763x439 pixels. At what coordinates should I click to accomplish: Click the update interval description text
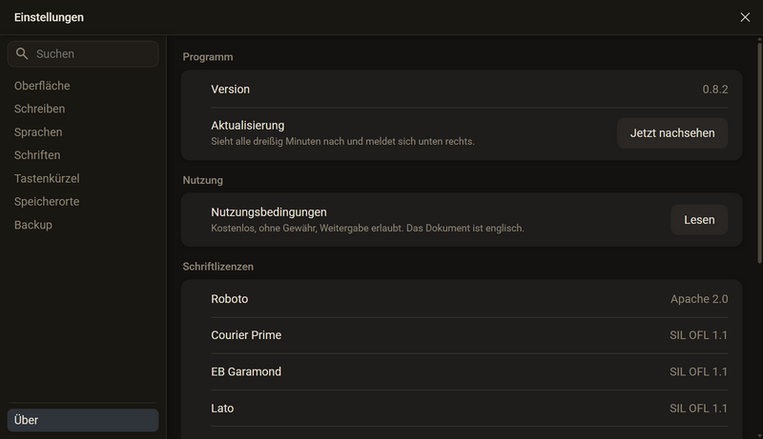coord(342,141)
